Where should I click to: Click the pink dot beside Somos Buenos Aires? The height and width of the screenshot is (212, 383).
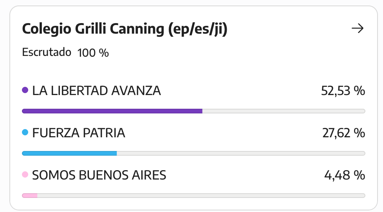25,174
